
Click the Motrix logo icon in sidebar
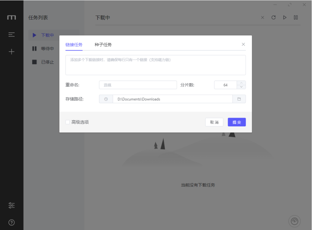coord(11,17)
